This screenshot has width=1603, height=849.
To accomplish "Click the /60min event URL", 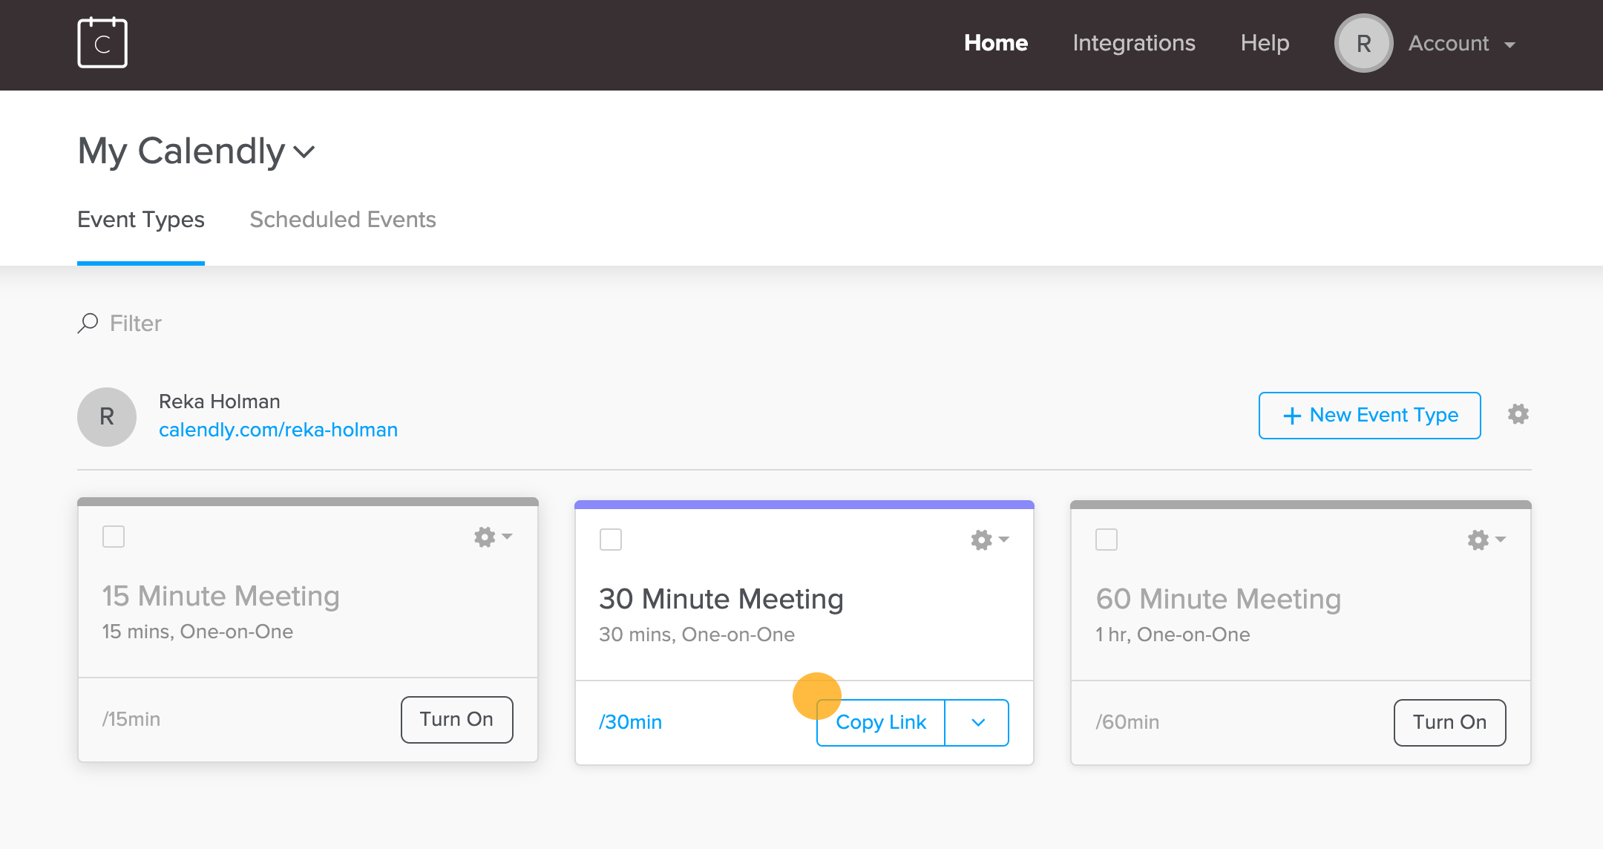I will pos(1127,722).
